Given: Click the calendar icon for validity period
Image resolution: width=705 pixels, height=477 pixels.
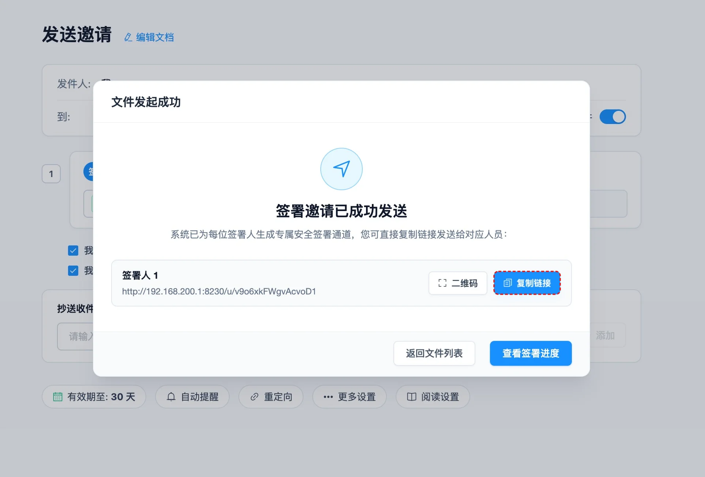Looking at the screenshot, I should 58,397.
